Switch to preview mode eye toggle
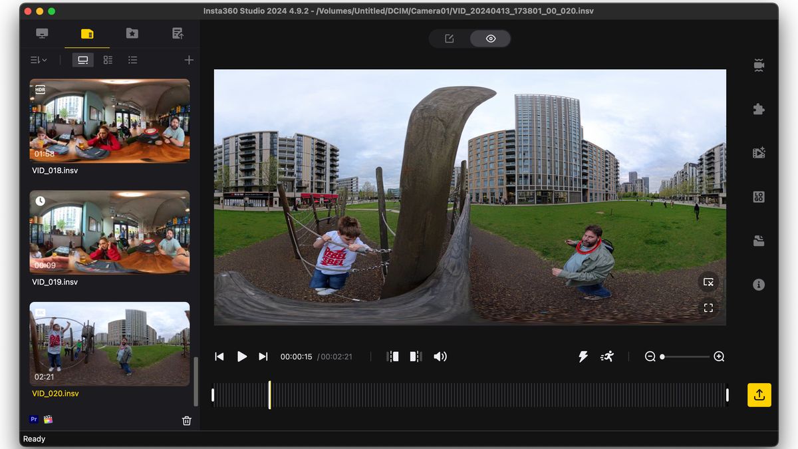This screenshot has width=798, height=449. tap(491, 39)
